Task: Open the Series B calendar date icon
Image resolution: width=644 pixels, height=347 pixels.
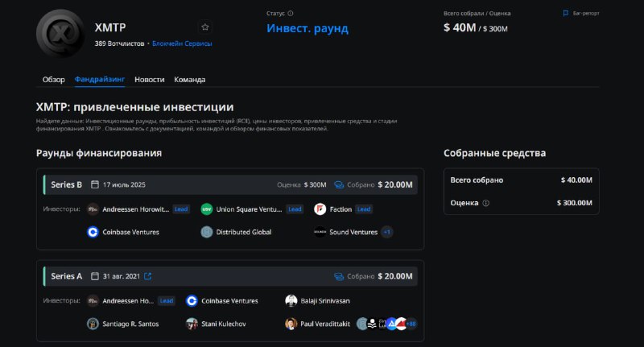Action: (95, 184)
